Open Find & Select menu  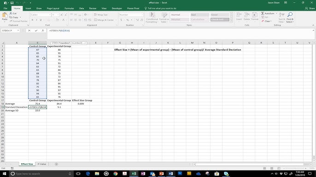(290, 17)
